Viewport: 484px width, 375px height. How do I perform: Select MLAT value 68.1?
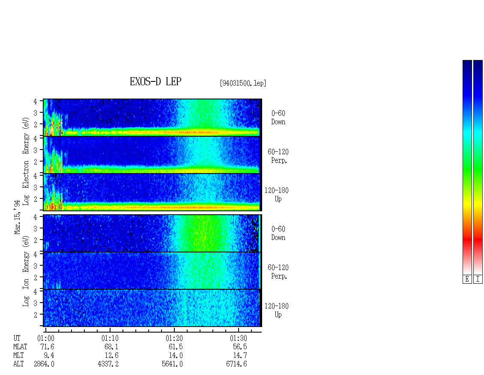pos(111,347)
